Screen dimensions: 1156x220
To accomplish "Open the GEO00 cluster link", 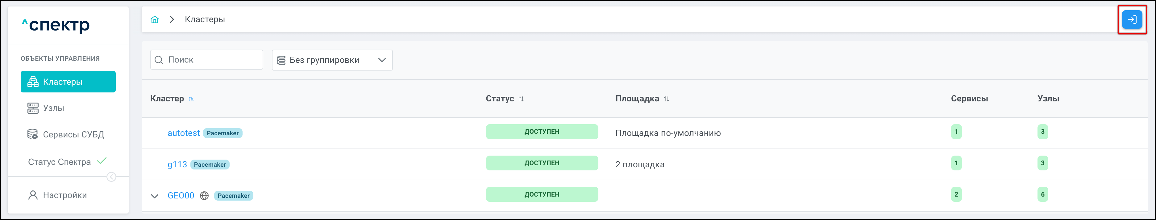I will pyautogui.click(x=181, y=196).
